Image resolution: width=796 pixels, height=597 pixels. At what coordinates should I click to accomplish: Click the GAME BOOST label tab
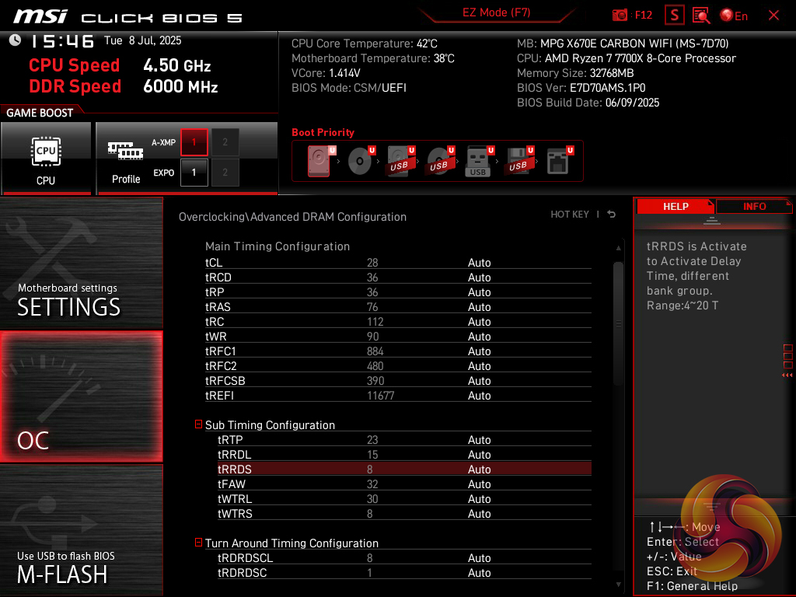[x=40, y=113]
